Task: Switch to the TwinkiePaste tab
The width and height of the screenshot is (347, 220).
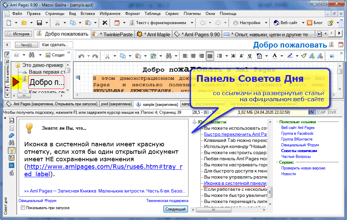Action: (113, 34)
